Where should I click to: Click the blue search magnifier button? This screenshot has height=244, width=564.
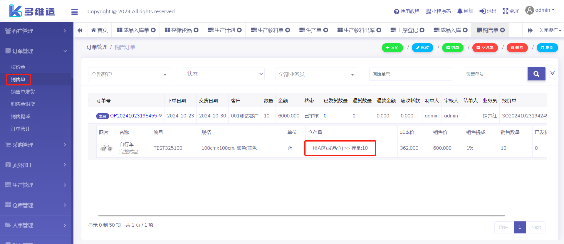coord(536,74)
